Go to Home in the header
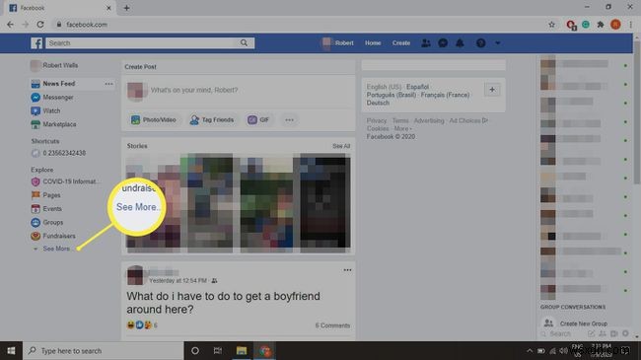The height and width of the screenshot is (360, 641). [373, 43]
